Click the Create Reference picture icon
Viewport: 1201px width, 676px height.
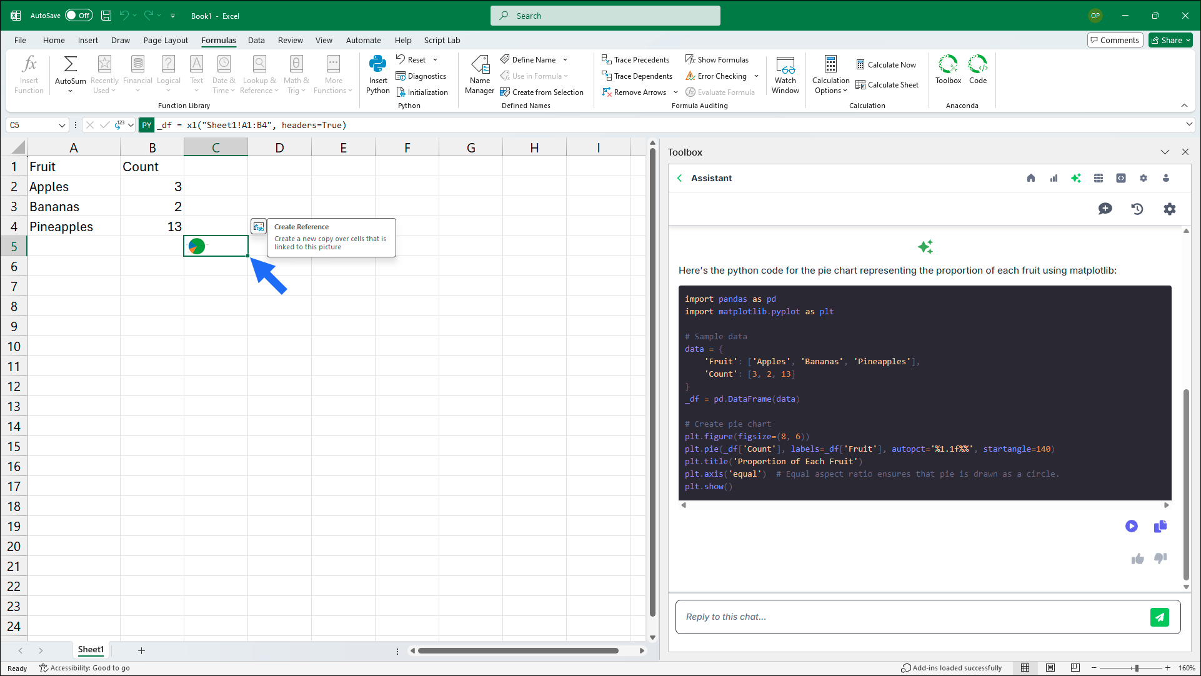(258, 227)
